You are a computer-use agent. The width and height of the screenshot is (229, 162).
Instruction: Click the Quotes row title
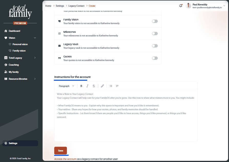pos(68,56)
